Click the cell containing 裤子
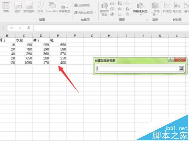The height and width of the screenshot is (141, 189). coord(41,40)
